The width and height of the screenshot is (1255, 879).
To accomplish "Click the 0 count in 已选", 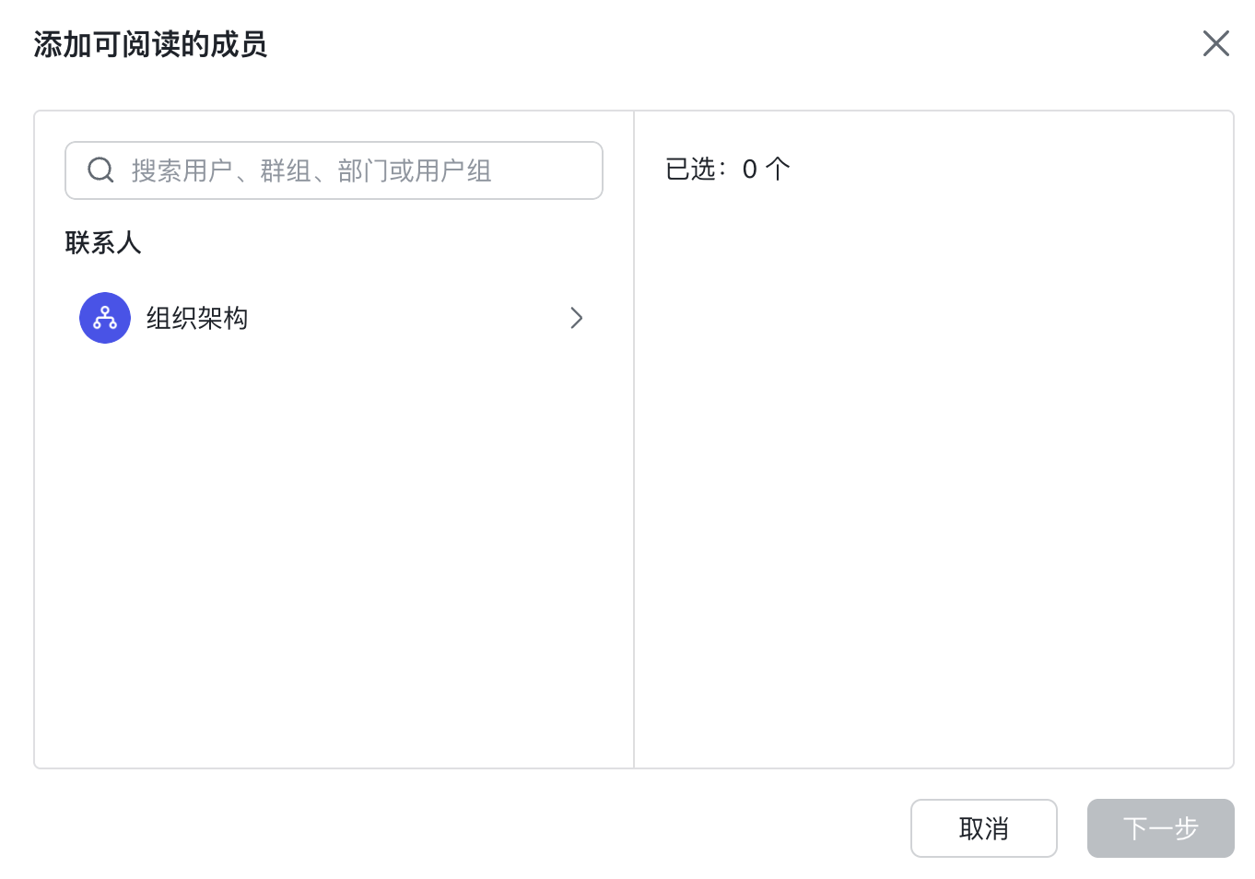I will [750, 170].
